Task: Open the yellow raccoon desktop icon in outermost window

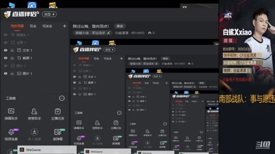Action: 53,5
